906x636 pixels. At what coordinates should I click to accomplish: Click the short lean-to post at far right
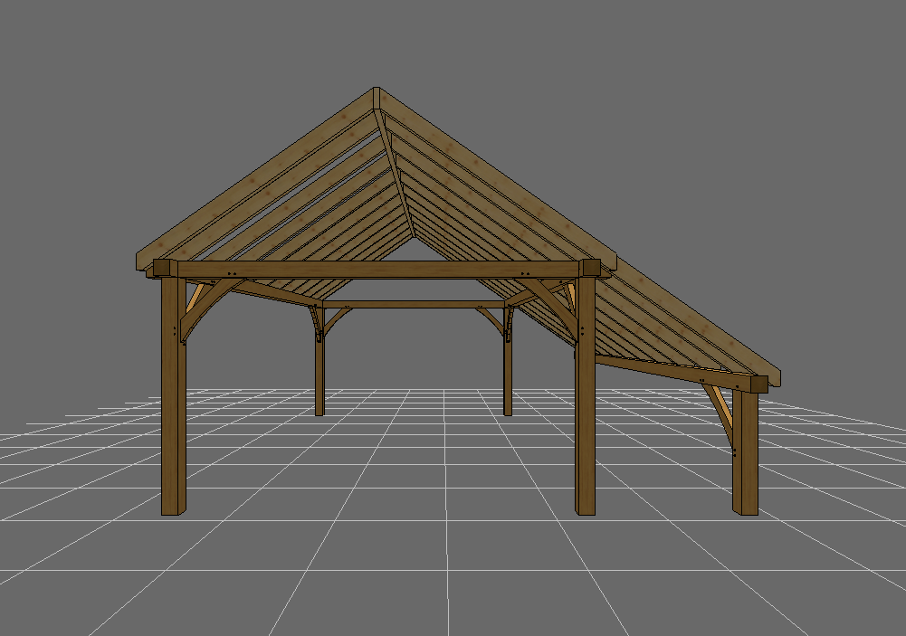point(745,461)
